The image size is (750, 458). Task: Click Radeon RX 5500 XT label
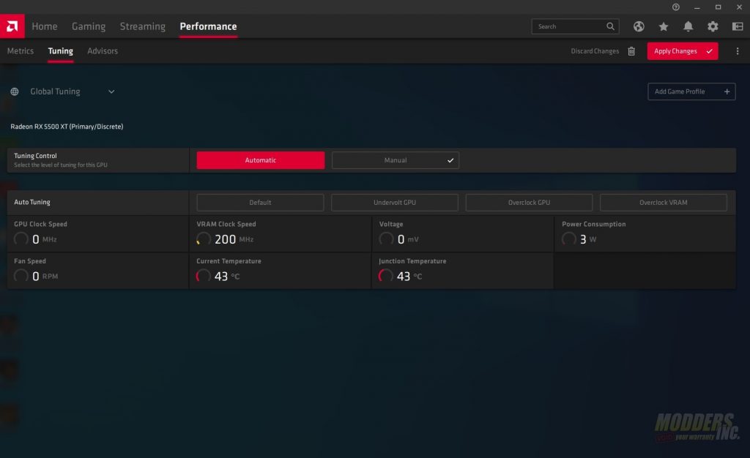[x=67, y=127]
